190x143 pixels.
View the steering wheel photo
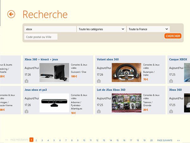(126, 72)
